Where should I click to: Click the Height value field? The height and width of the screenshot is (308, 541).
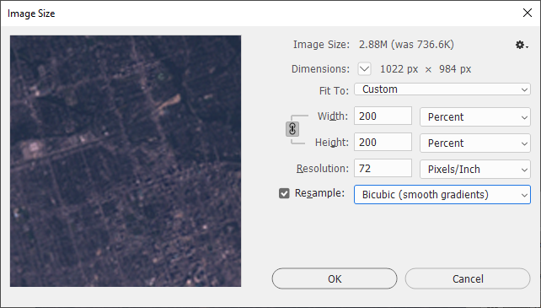[x=383, y=142]
